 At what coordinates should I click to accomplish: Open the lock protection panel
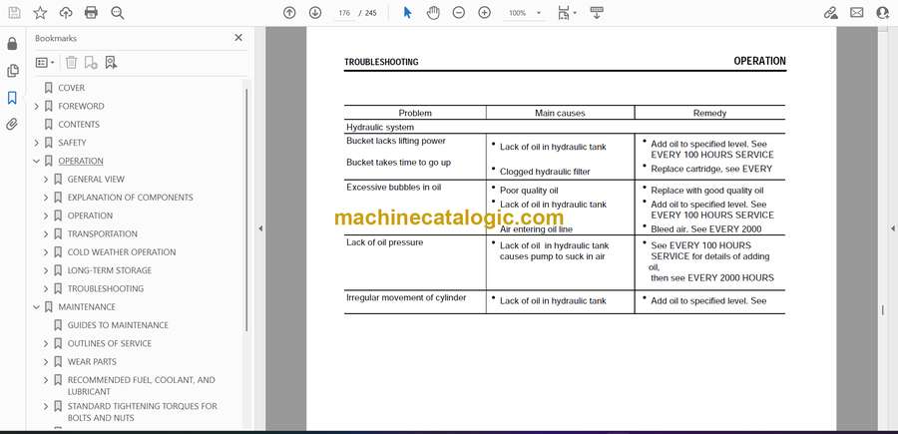(x=12, y=44)
